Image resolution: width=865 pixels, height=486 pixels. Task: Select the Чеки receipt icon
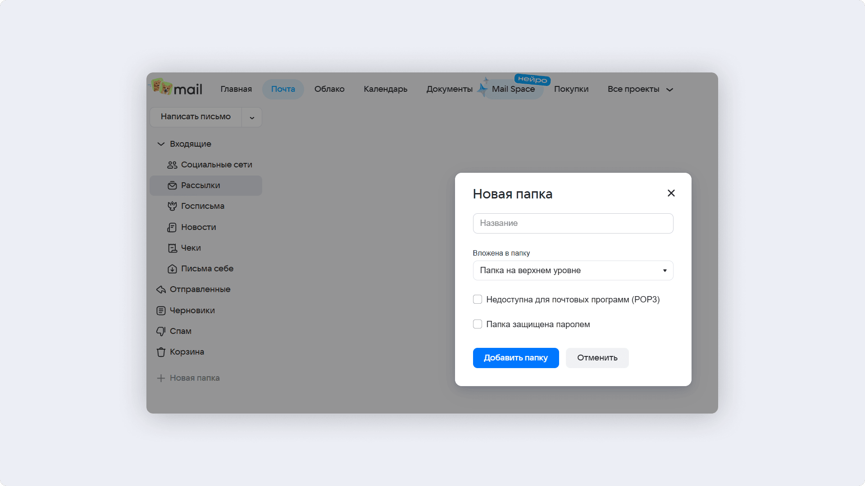tap(172, 247)
